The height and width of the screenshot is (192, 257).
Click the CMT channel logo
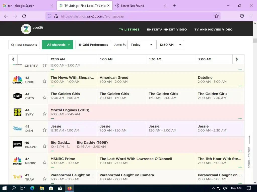(18, 96)
